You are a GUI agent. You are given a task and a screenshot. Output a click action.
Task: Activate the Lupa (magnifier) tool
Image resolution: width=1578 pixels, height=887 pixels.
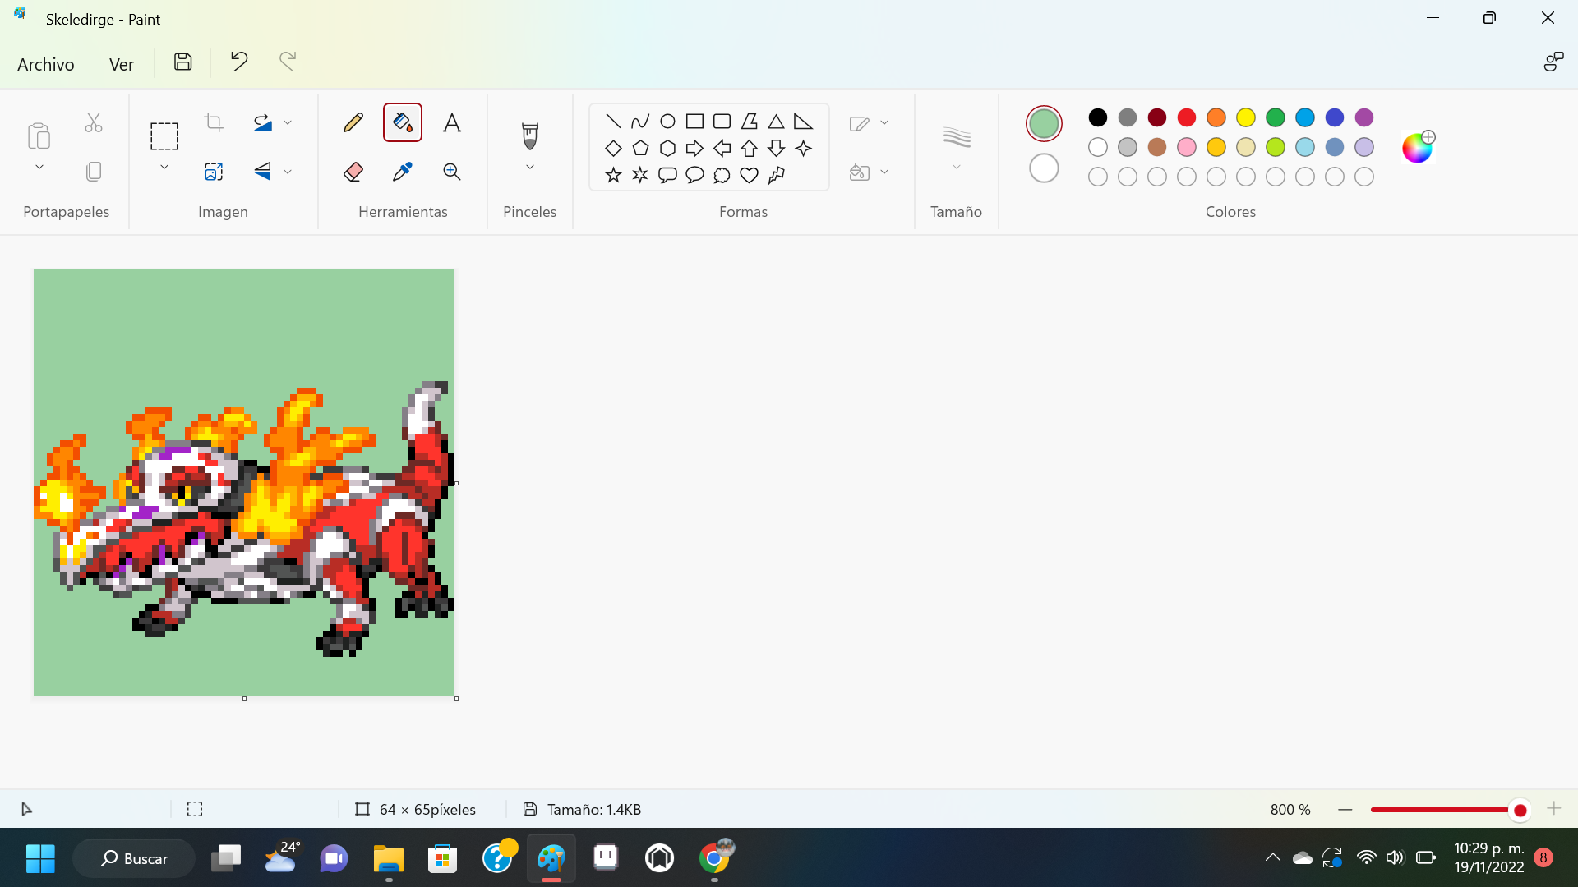[451, 172]
